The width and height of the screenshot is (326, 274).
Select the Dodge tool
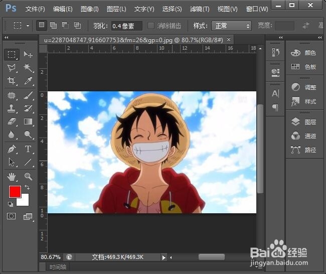point(28,134)
